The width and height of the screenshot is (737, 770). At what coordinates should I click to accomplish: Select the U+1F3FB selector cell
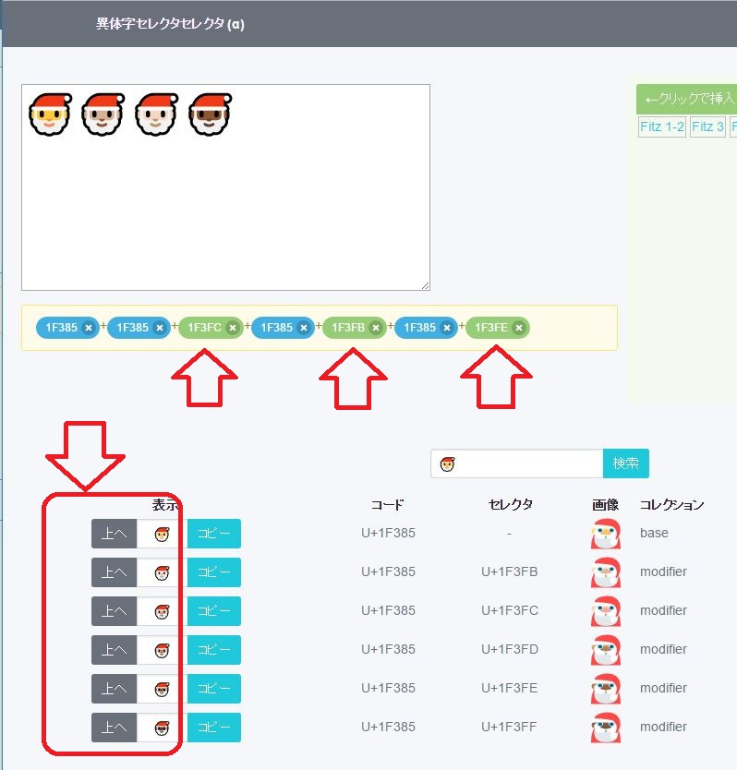click(x=510, y=572)
